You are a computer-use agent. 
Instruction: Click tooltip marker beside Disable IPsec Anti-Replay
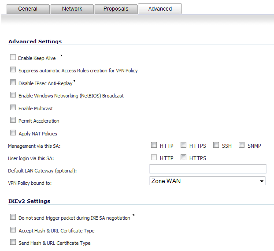[x=74, y=81]
